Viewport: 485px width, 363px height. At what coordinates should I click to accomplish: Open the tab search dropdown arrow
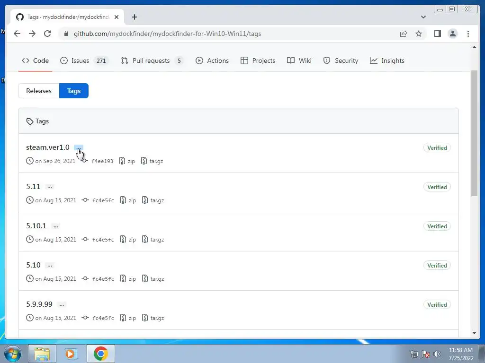[x=423, y=17]
